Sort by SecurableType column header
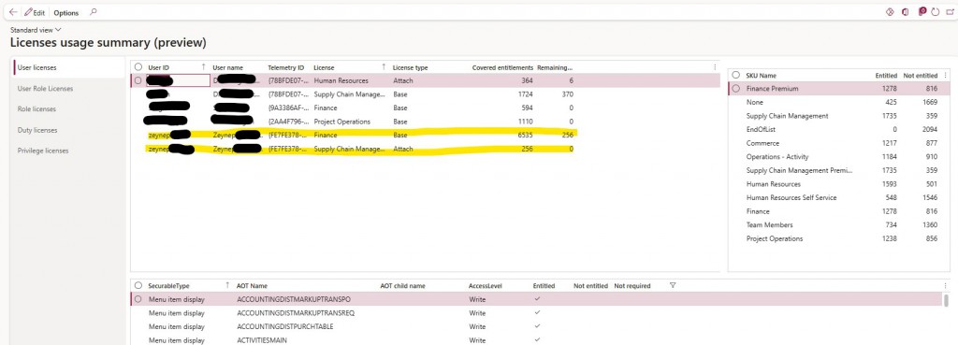This screenshot has height=345, width=958. (x=169, y=286)
